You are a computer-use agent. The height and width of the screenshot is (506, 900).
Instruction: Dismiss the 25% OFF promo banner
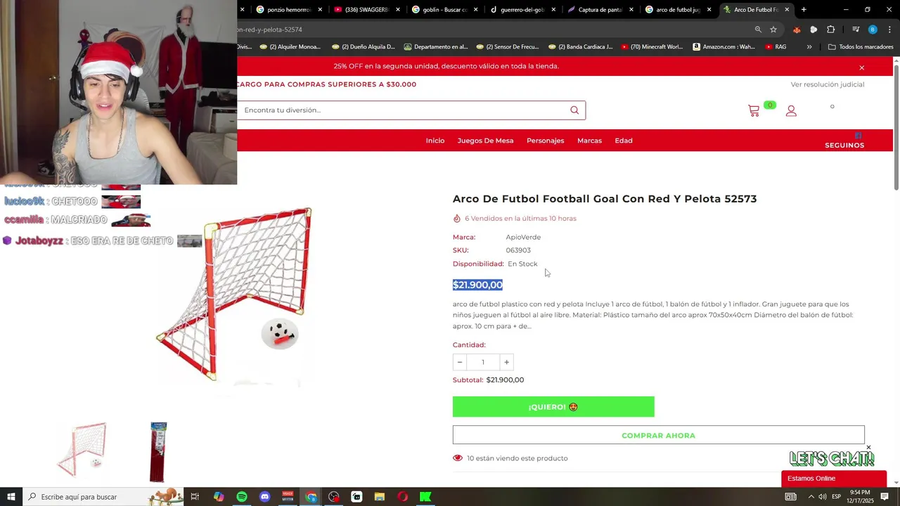(861, 67)
